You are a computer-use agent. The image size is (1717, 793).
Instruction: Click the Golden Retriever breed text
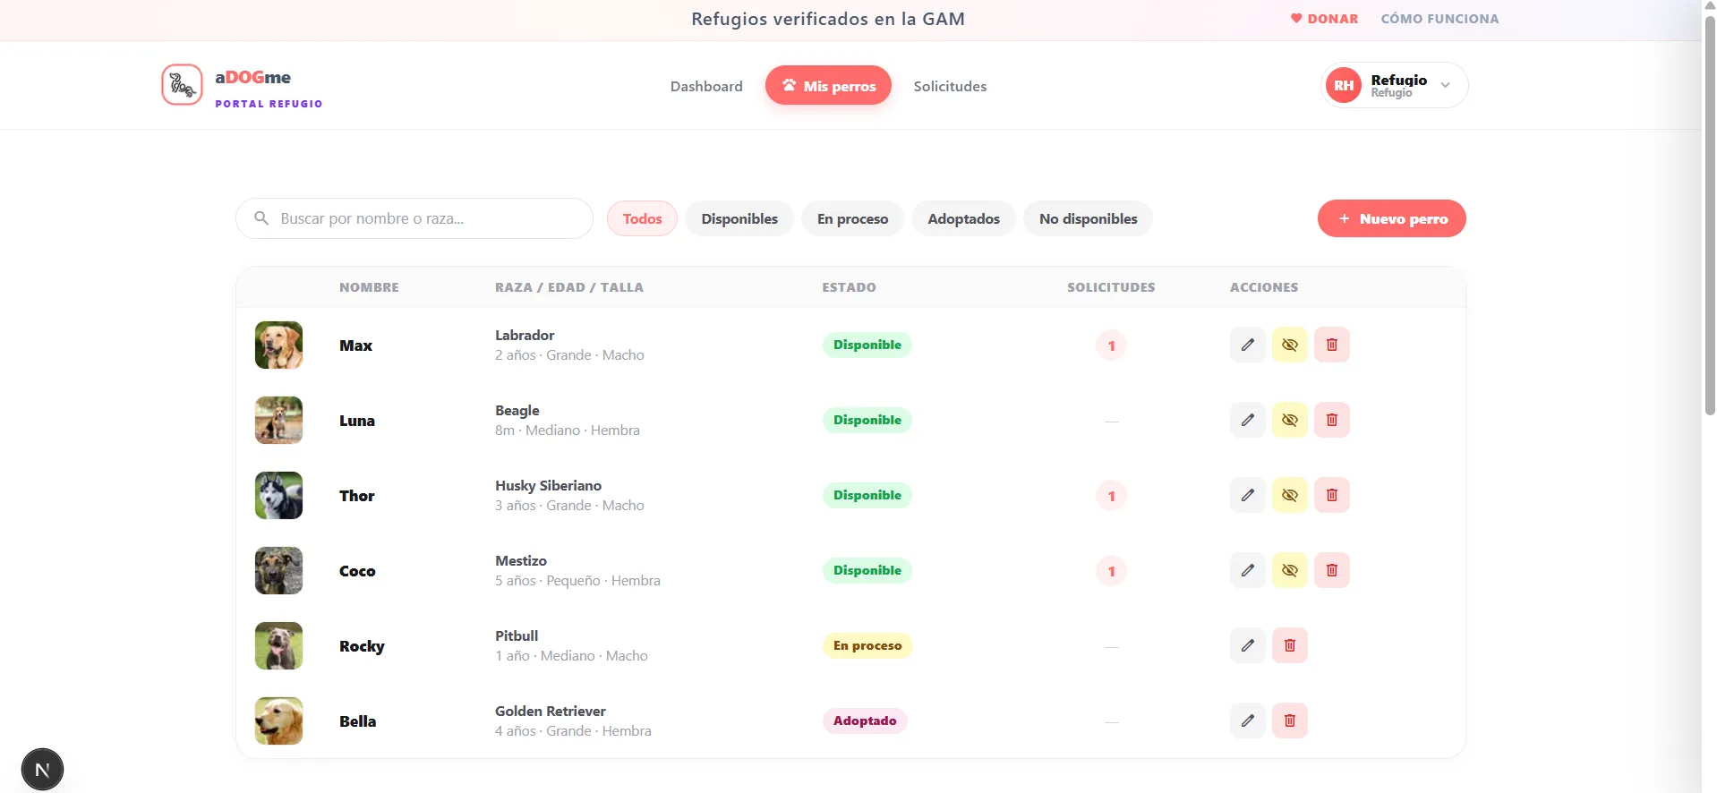(x=551, y=711)
